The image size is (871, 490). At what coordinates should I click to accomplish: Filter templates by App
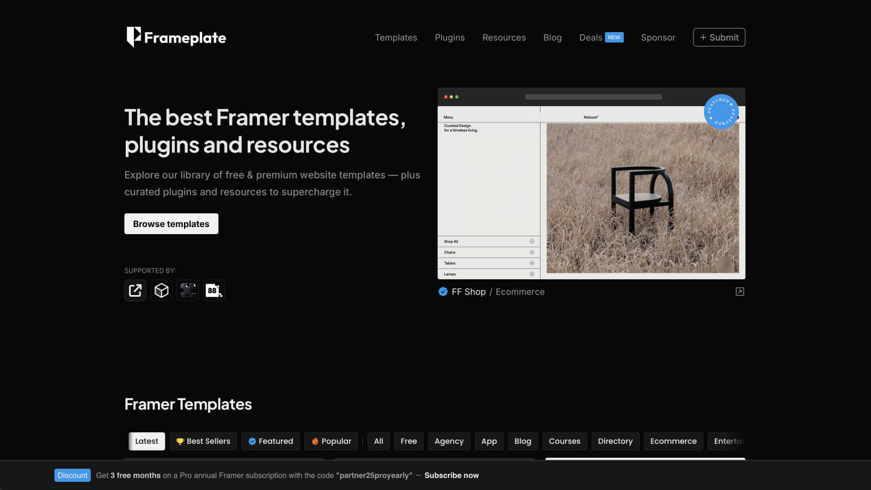tap(489, 441)
